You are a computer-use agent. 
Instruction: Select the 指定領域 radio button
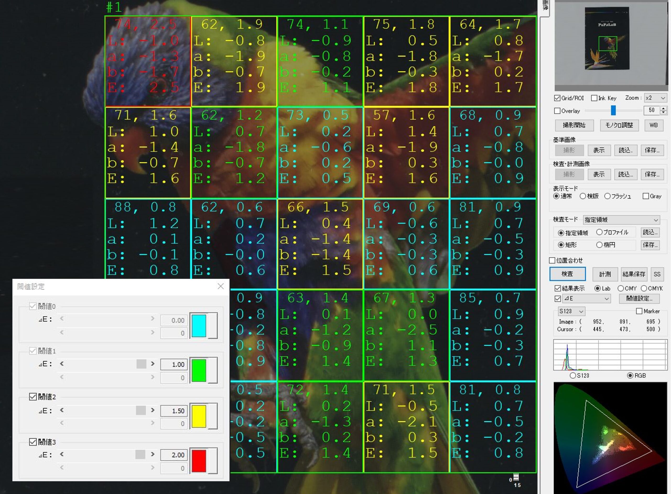[561, 233]
